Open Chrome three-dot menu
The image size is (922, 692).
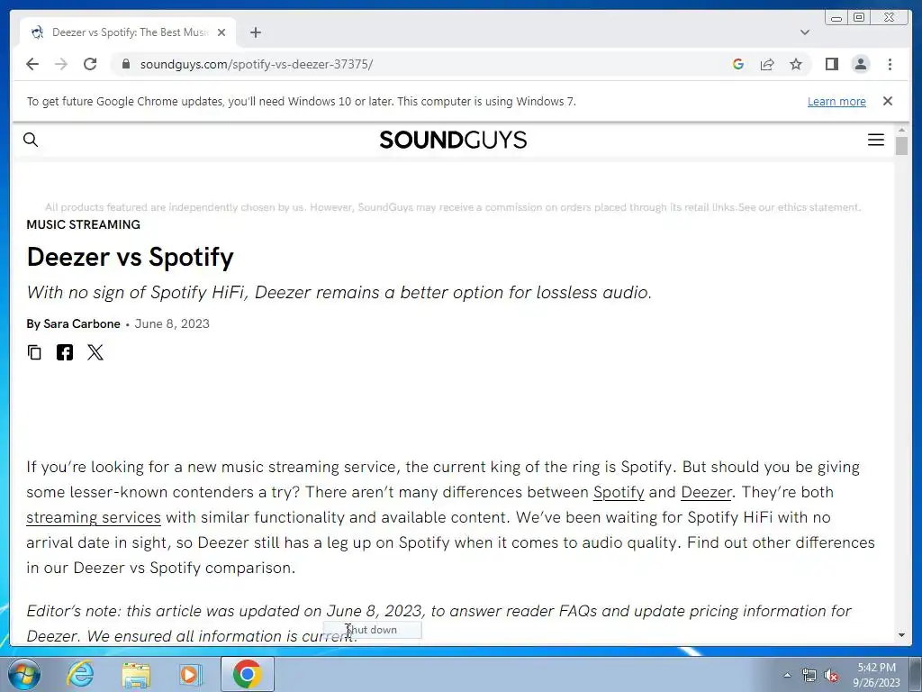890,64
